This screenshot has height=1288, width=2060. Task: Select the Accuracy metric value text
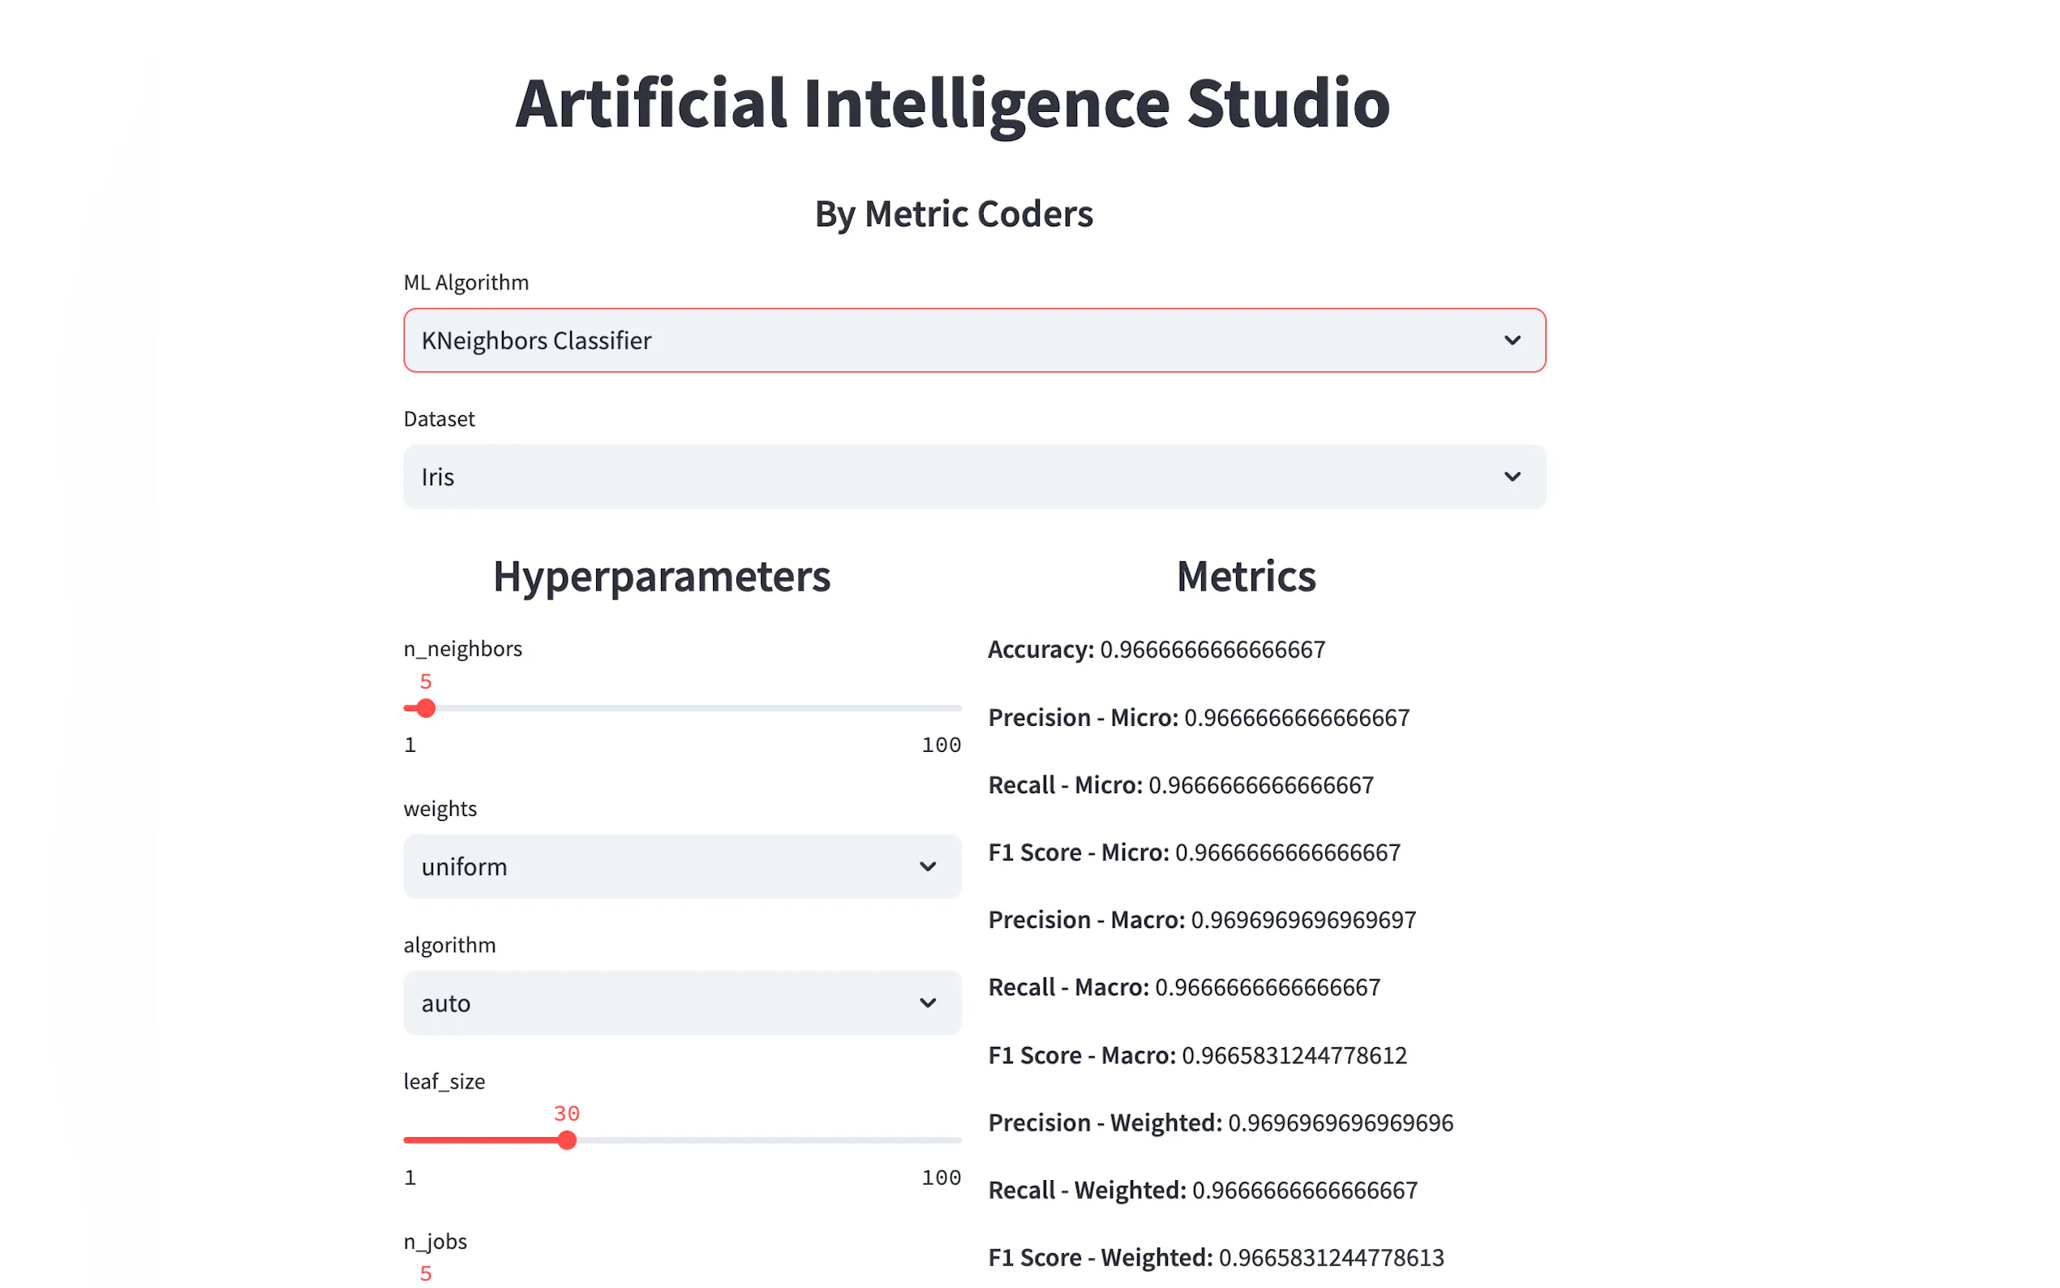pyautogui.click(x=1212, y=650)
